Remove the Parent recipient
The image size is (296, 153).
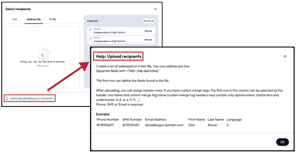click(x=148, y=40)
